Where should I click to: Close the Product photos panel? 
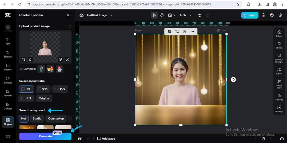pos(68,15)
